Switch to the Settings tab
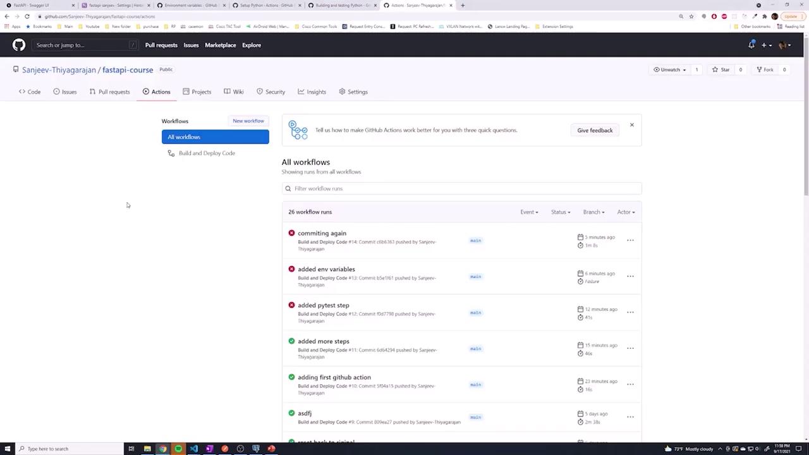 tap(353, 92)
